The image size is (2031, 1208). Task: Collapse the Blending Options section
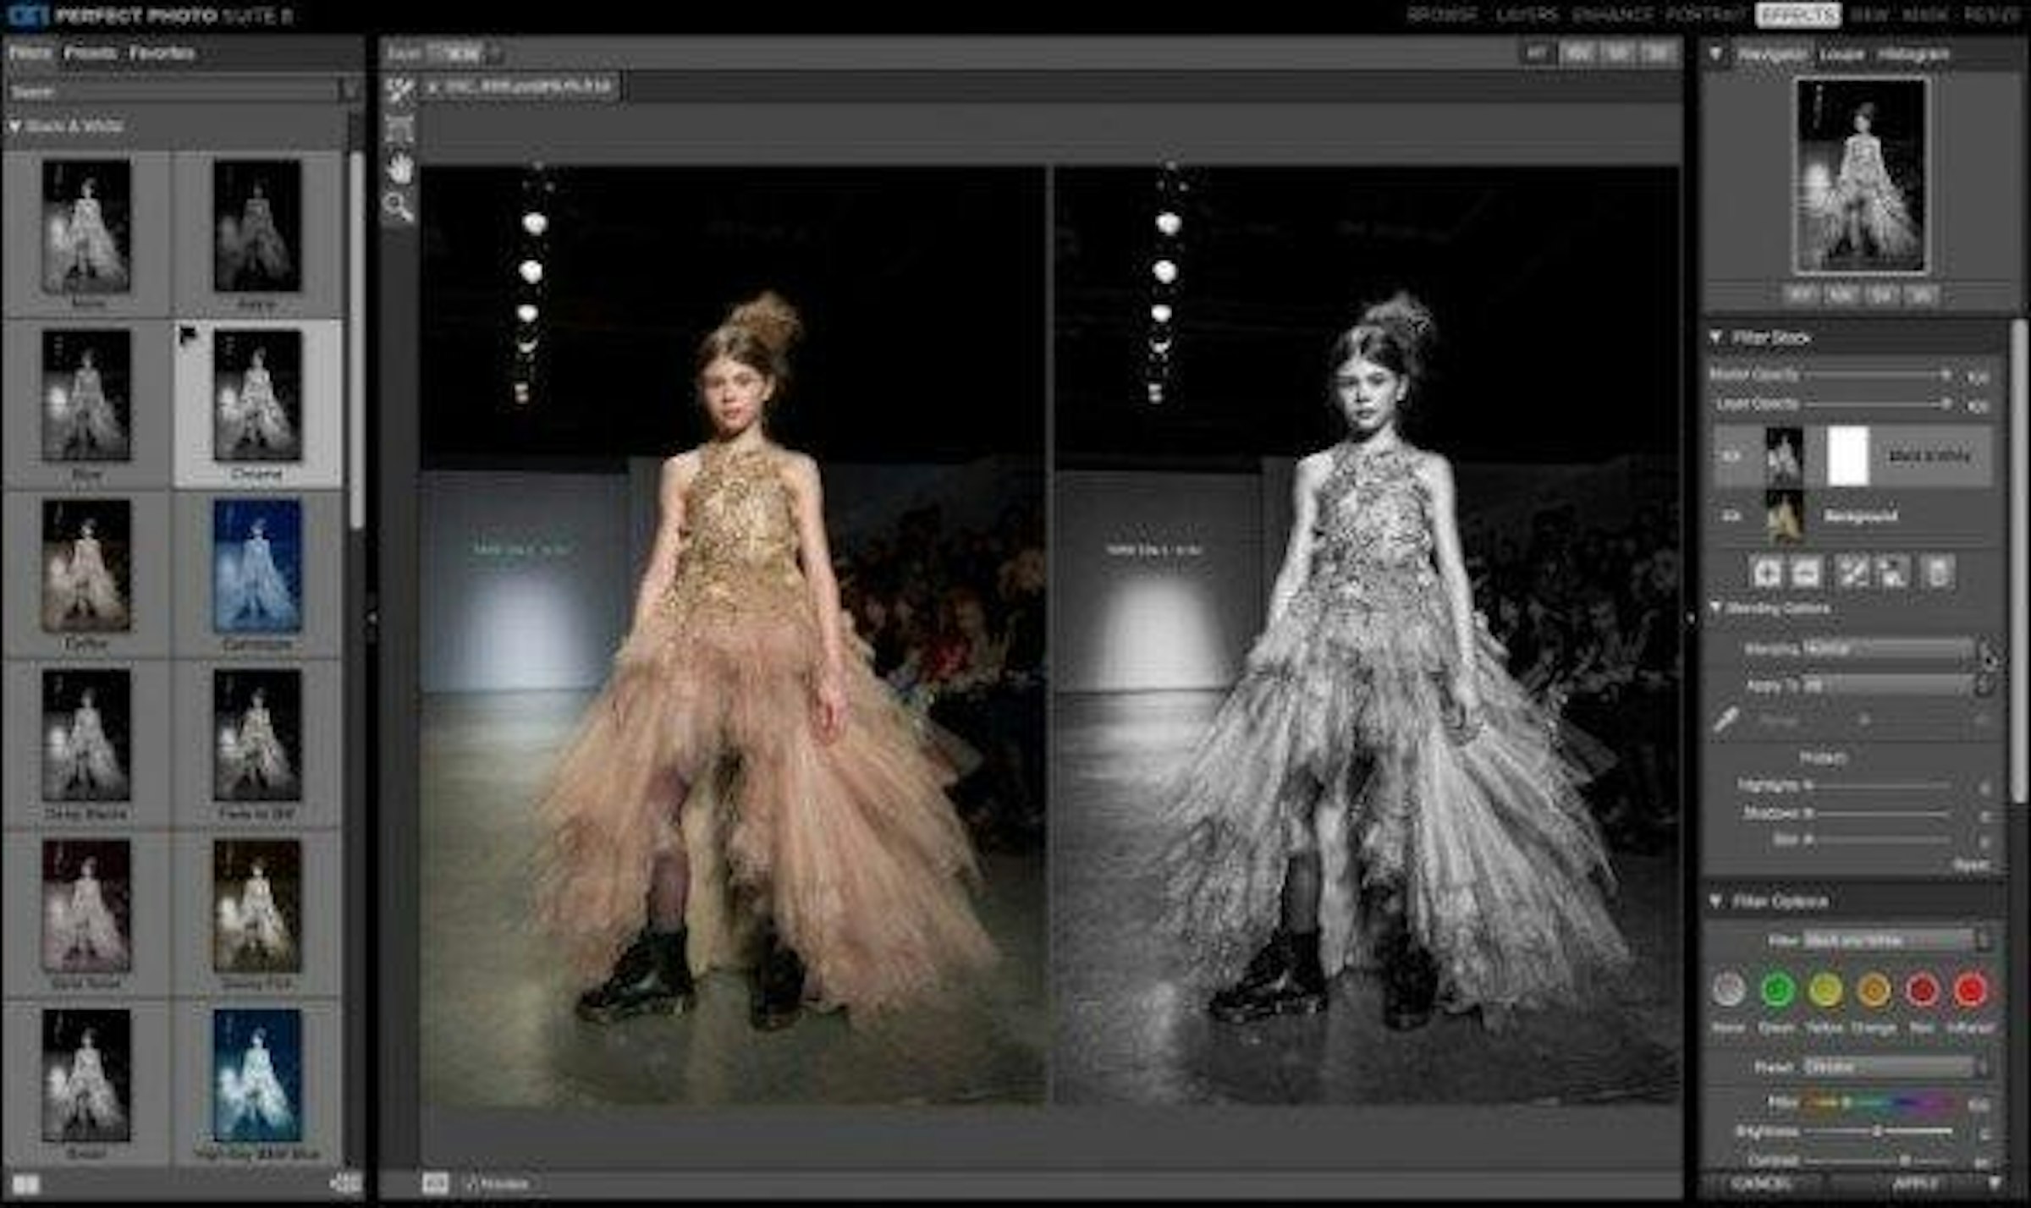point(1716,607)
